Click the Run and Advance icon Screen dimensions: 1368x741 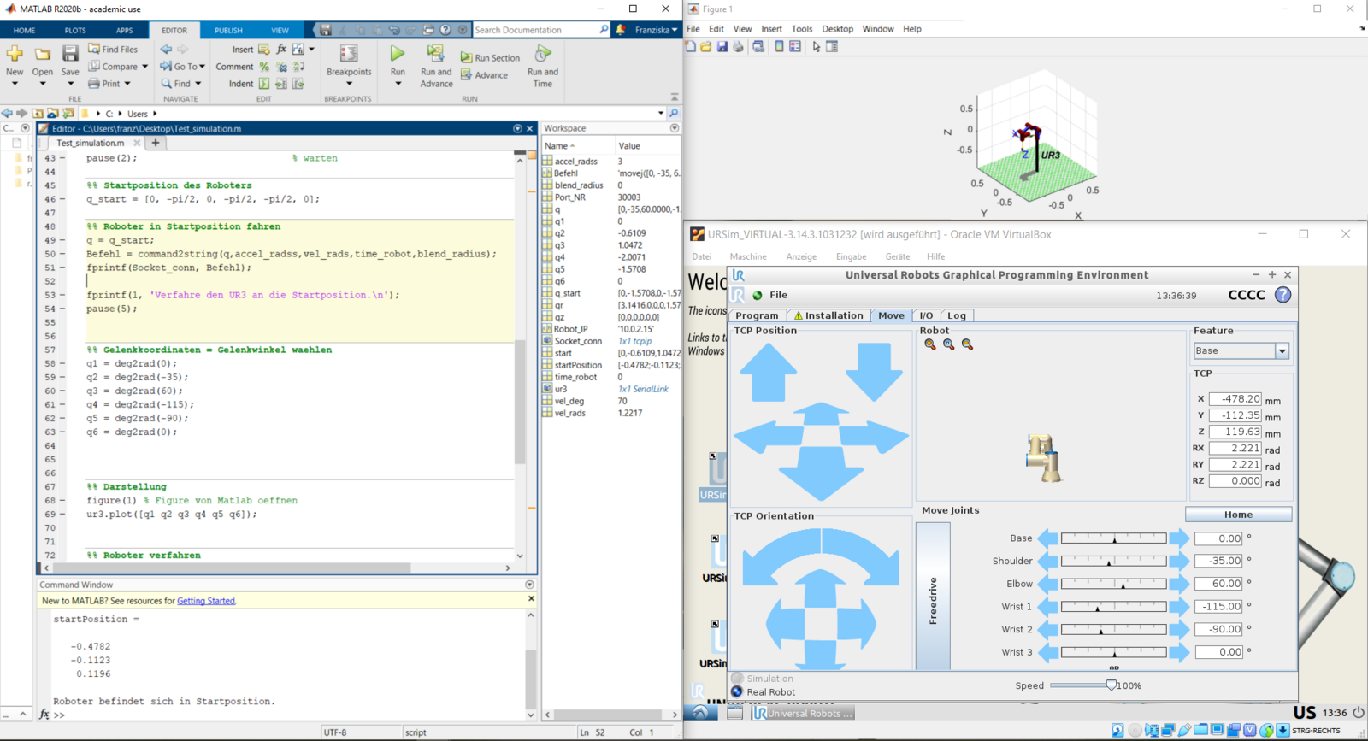(x=436, y=56)
